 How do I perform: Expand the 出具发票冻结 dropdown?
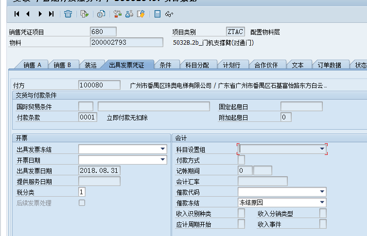pyautogui.click(x=162, y=149)
